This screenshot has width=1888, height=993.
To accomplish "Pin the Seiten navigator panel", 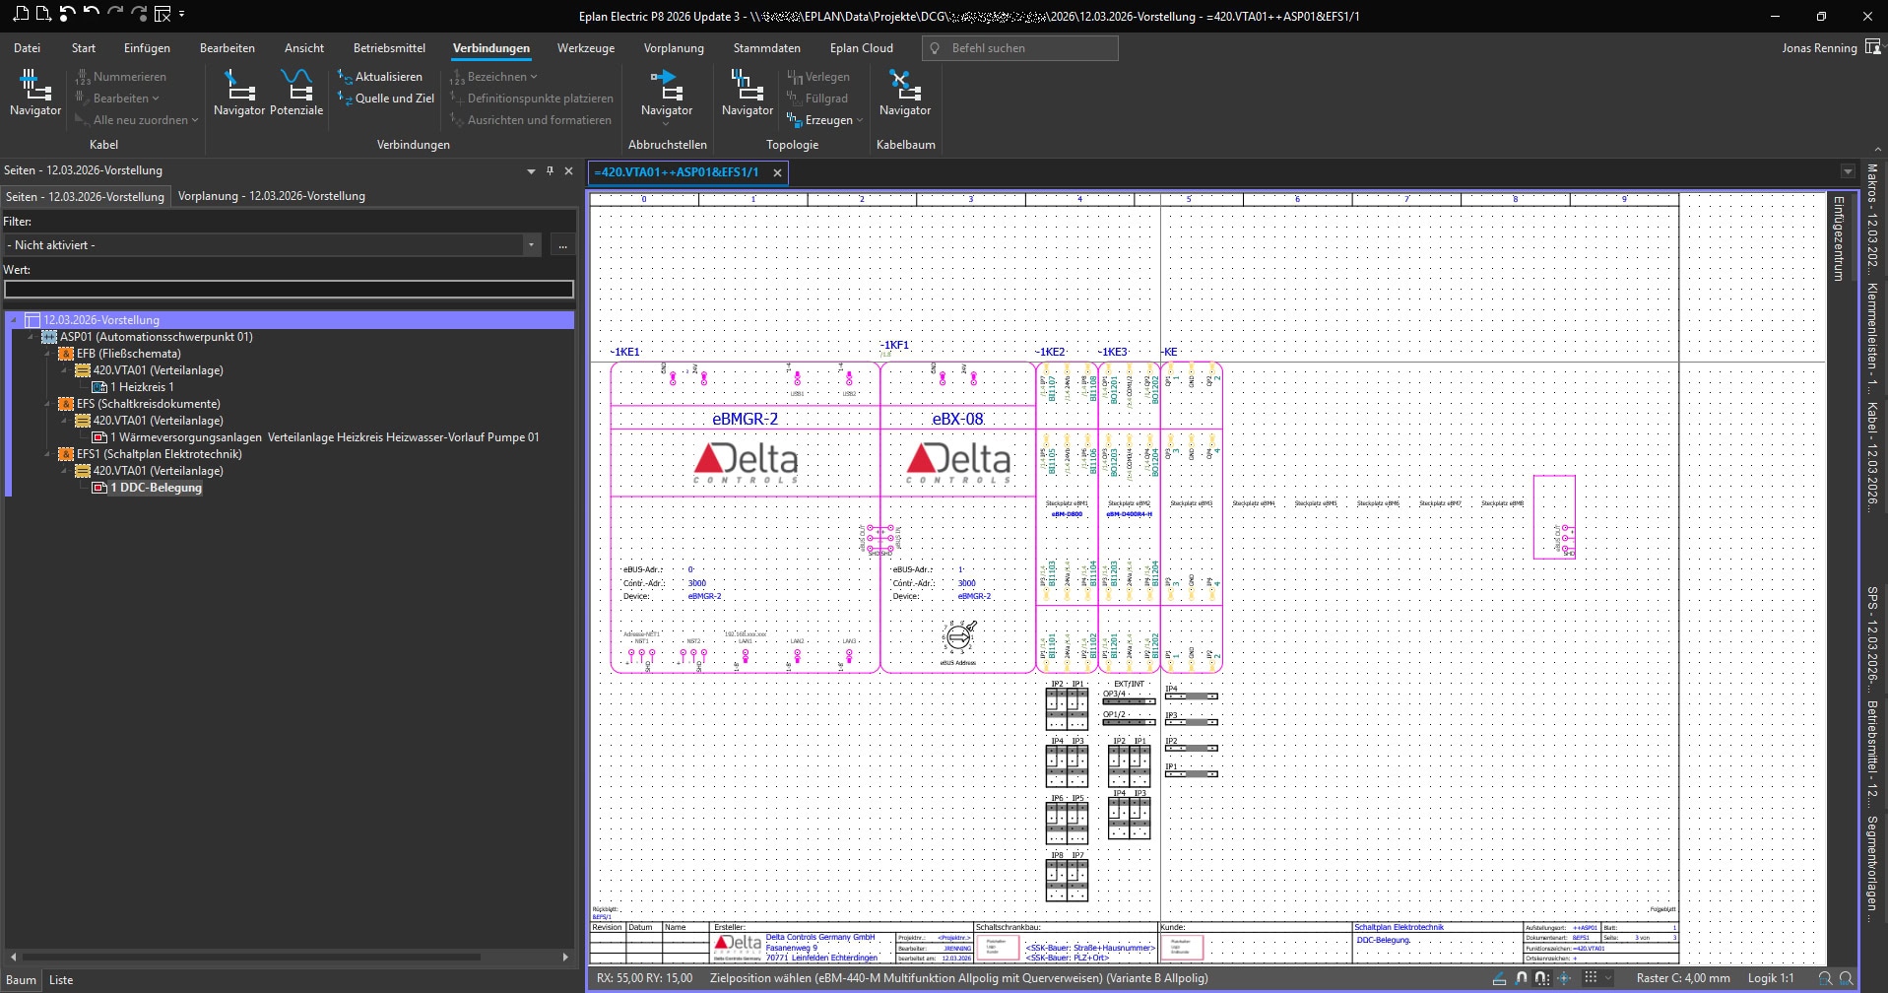I will pyautogui.click(x=550, y=170).
